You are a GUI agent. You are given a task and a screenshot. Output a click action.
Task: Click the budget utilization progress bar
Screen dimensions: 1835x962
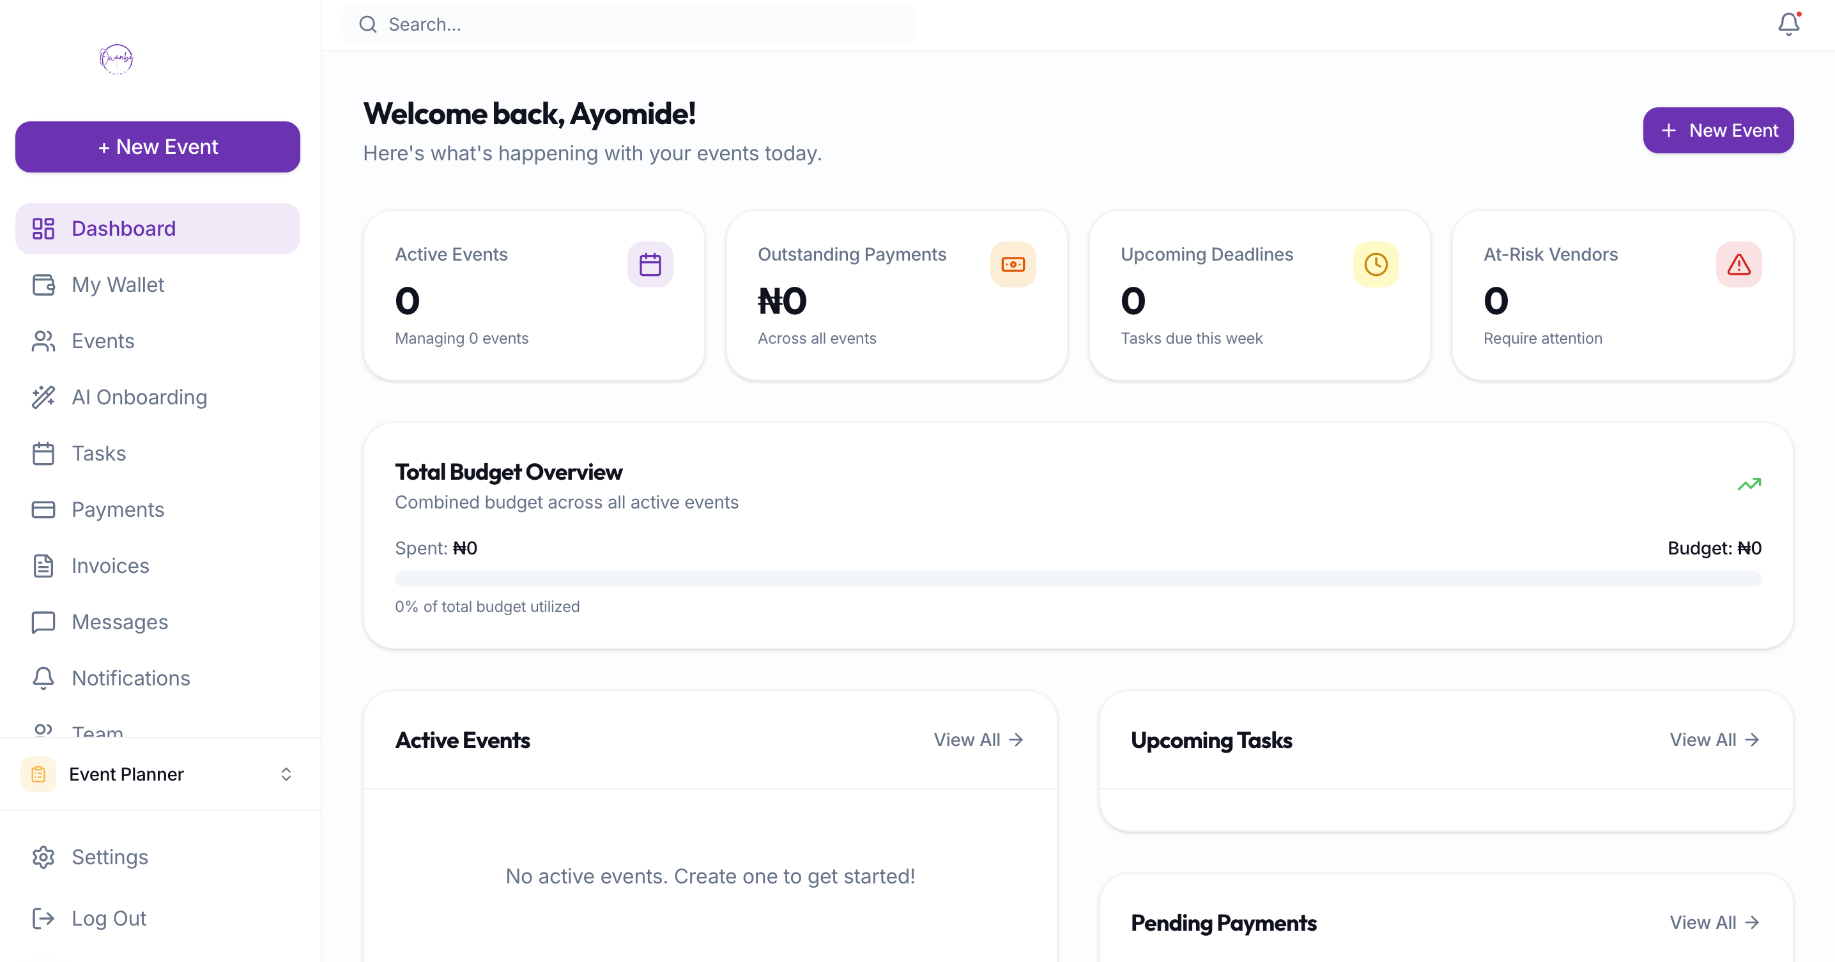pyautogui.click(x=1078, y=579)
